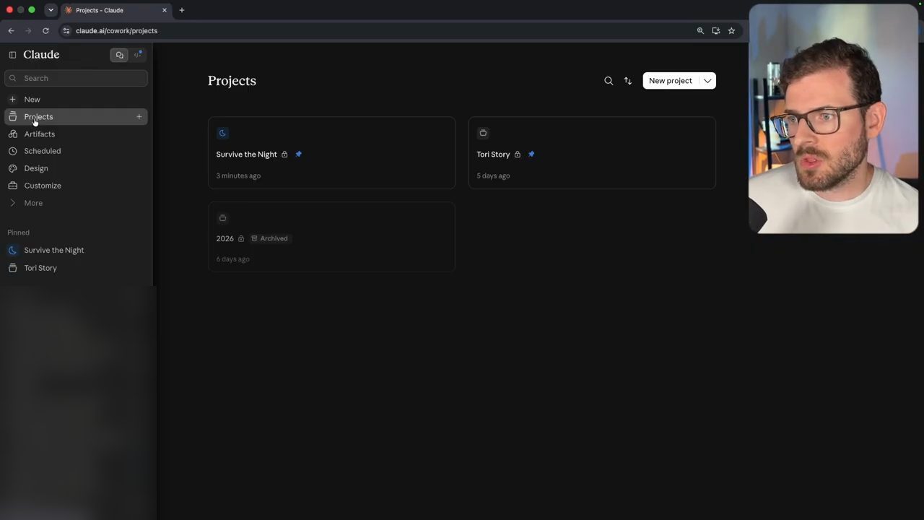Go back with the browser back arrow
This screenshot has width=924, height=520.
pyautogui.click(x=11, y=31)
